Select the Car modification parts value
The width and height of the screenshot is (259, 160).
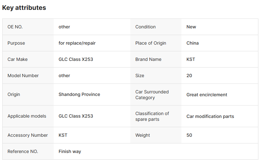pos(210,116)
